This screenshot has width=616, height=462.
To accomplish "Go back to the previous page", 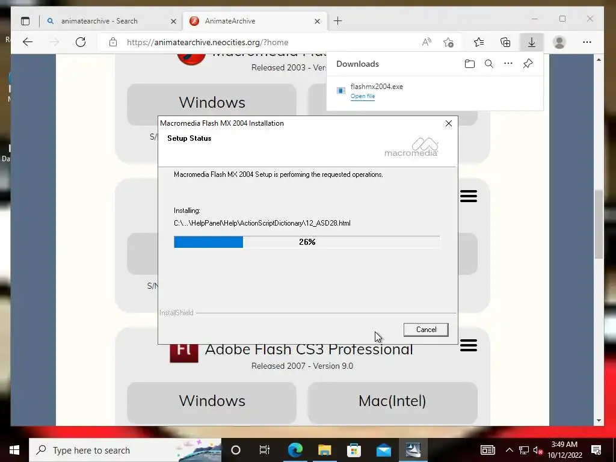I will [x=28, y=42].
